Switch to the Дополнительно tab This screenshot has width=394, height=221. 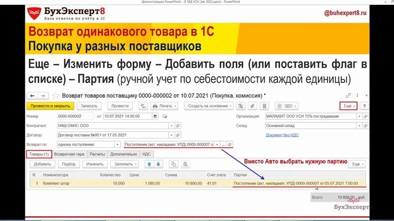(124, 154)
